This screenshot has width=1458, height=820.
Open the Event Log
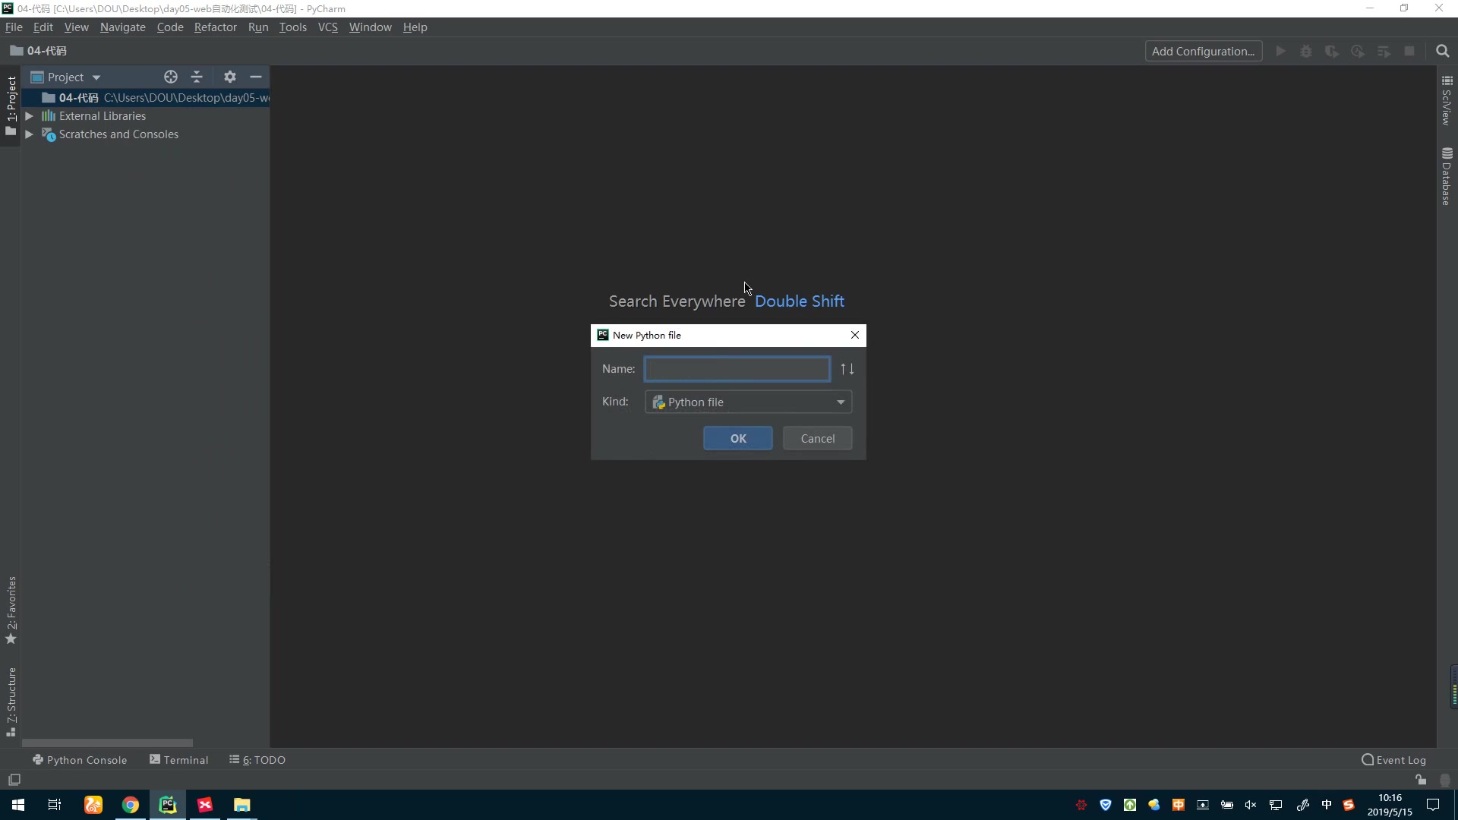pyautogui.click(x=1393, y=760)
